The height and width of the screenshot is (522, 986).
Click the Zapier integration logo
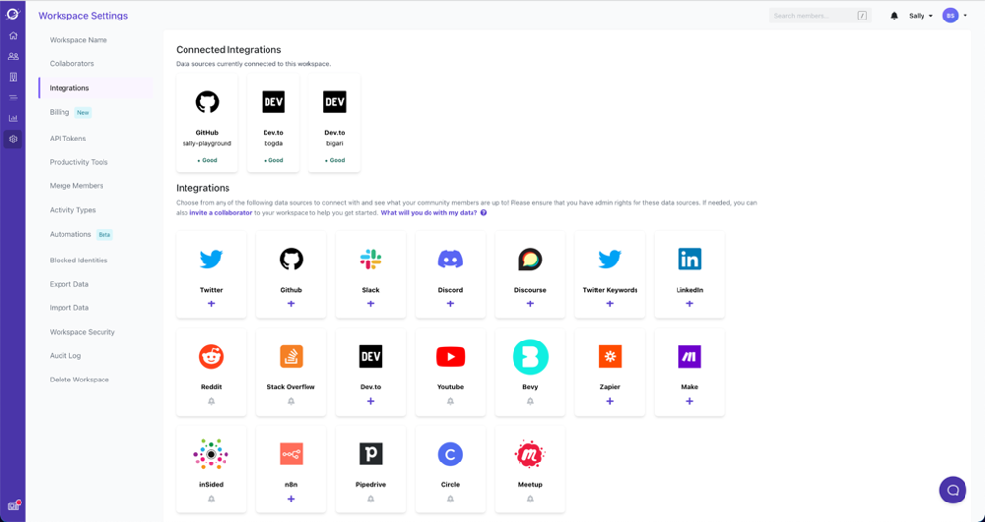click(x=610, y=356)
